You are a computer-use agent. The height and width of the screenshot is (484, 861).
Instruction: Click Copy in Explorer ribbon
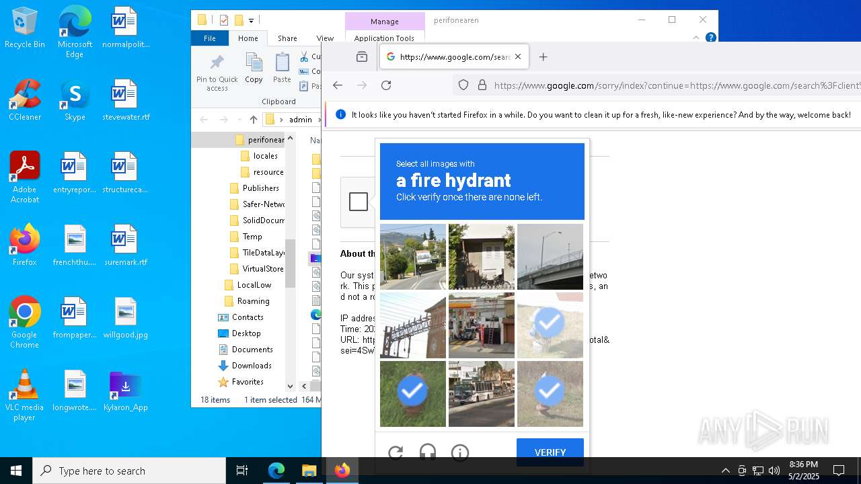tap(254, 69)
